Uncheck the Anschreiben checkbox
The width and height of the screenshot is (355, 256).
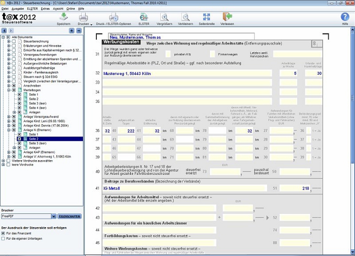coord(14,86)
